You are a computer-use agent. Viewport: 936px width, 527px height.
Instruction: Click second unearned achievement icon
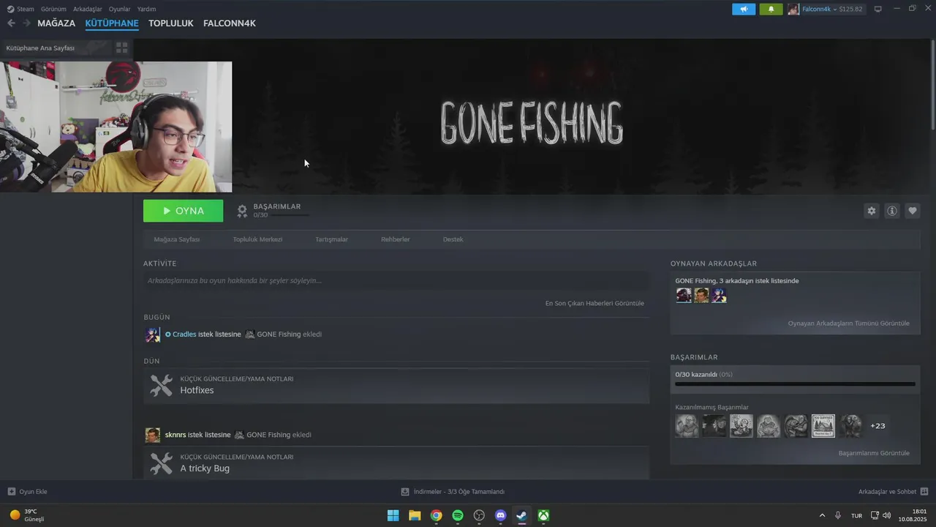(x=714, y=426)
